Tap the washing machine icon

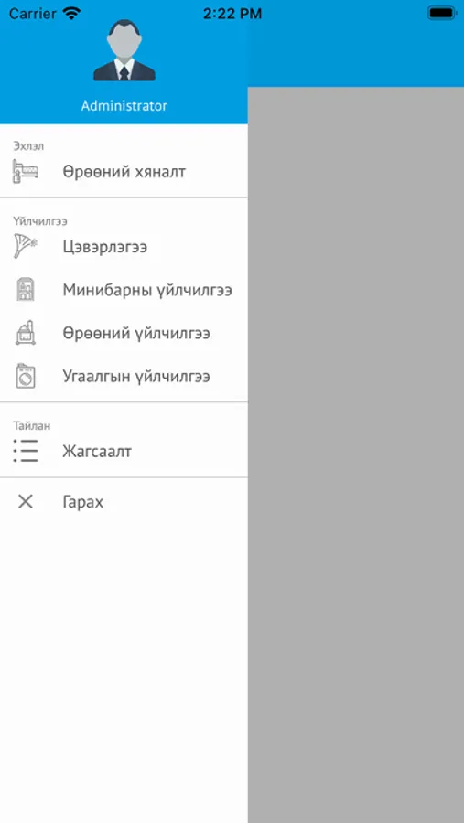(26, 376)
